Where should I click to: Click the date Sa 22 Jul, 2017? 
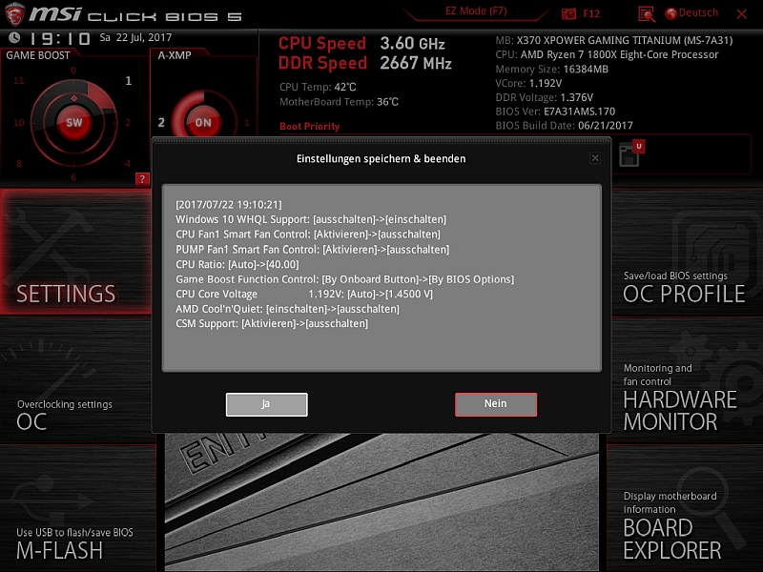click(135, 37)
